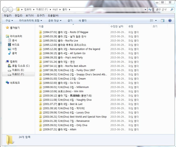Click folder icon of Six N Six

pos(40,83)
